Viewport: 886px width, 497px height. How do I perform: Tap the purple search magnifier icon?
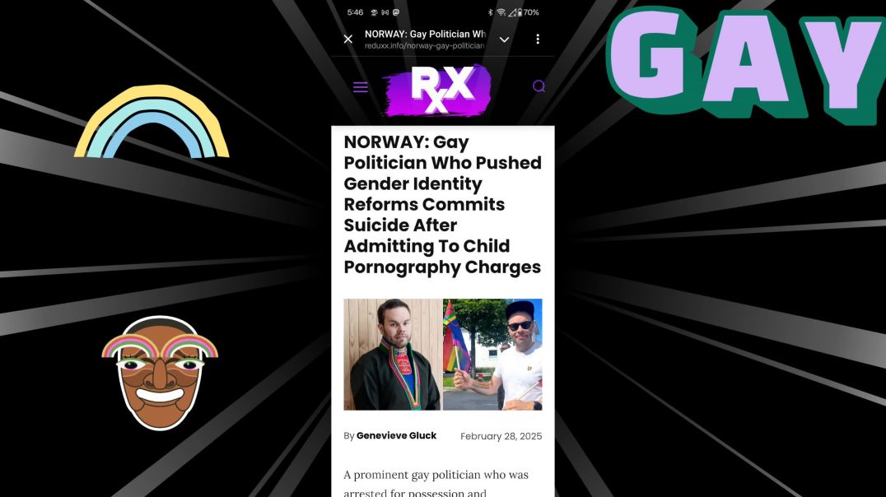click(539, 86)
